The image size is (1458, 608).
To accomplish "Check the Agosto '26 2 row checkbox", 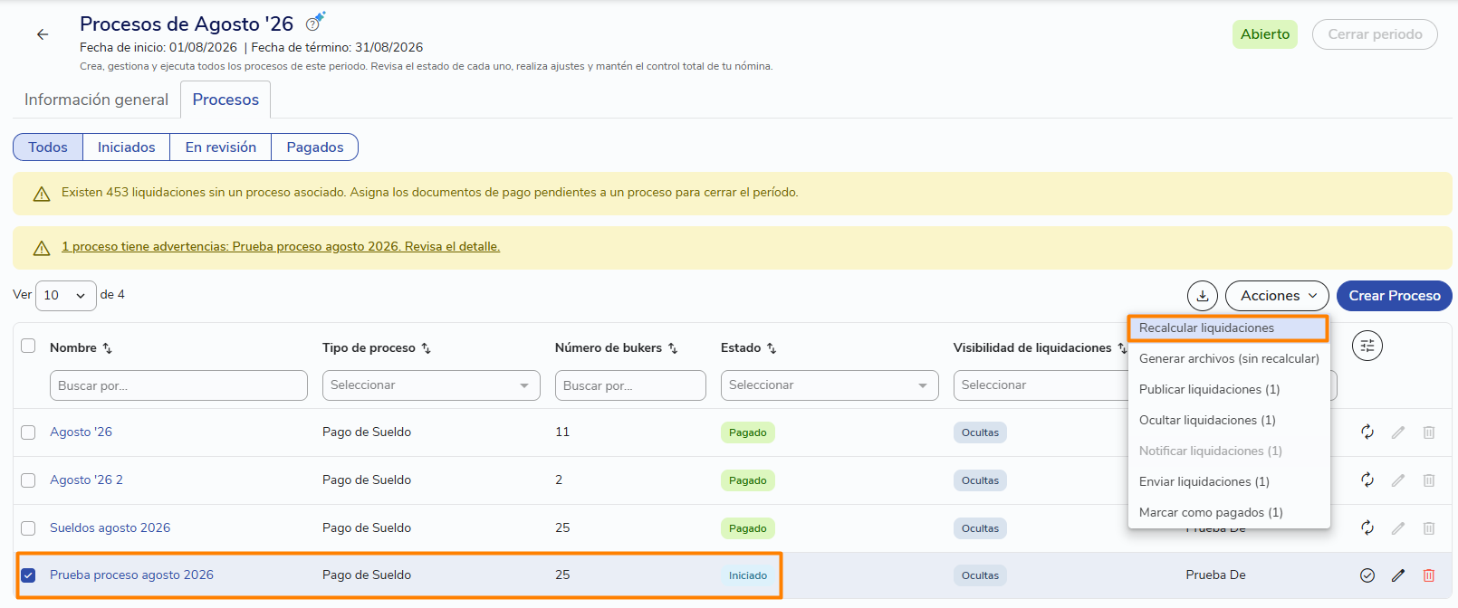I will point(28,480).
